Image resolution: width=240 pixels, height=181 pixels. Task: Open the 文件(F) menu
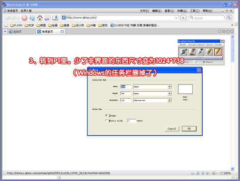(144, 11)
